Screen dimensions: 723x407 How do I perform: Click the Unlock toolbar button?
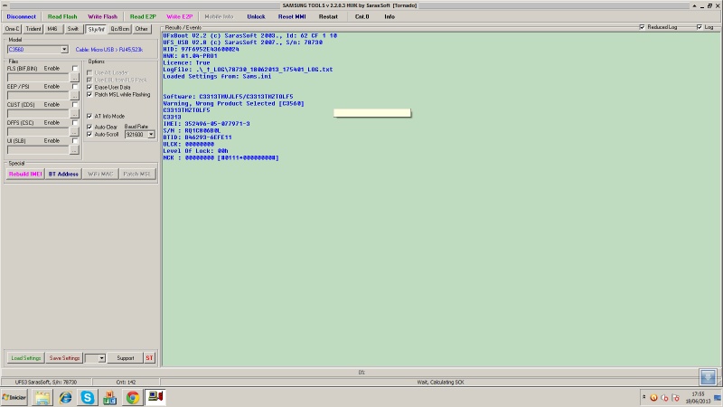256,16
